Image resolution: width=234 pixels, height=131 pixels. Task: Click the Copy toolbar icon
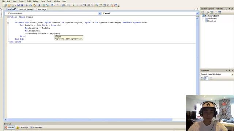click(31, 5)
